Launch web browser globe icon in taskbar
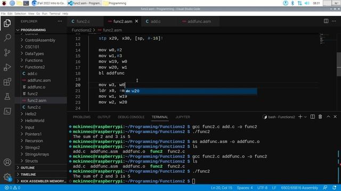Screen dimensions: 341x191 12,3
